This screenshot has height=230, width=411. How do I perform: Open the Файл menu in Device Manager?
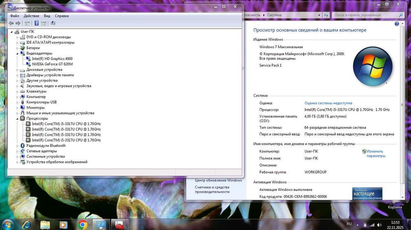point(14,16)
